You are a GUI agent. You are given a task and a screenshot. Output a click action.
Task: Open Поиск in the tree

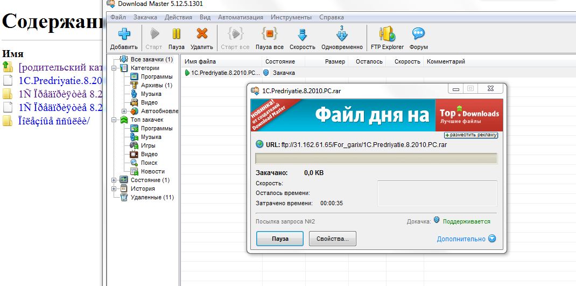click(149, 163)
